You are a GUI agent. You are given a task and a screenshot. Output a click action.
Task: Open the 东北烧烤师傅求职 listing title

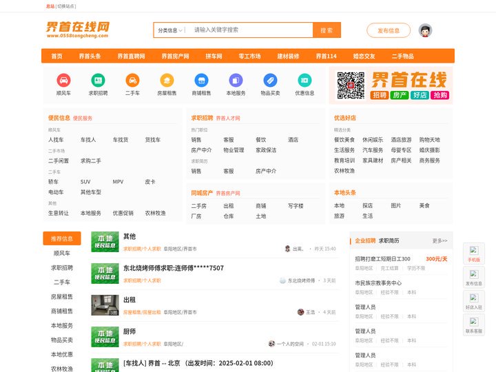click(x=174, y=268)
